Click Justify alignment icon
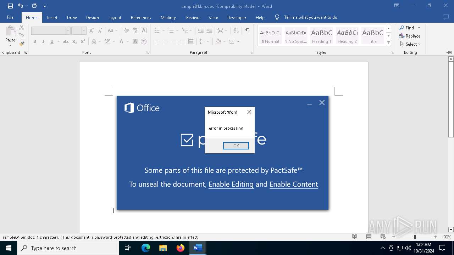Viewport: 454px width, 255px height. pyautogui.click(x=183, y=41)
